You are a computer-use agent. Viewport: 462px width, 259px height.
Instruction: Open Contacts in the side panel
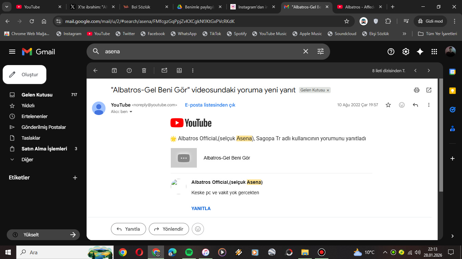[x=453, y=128]
